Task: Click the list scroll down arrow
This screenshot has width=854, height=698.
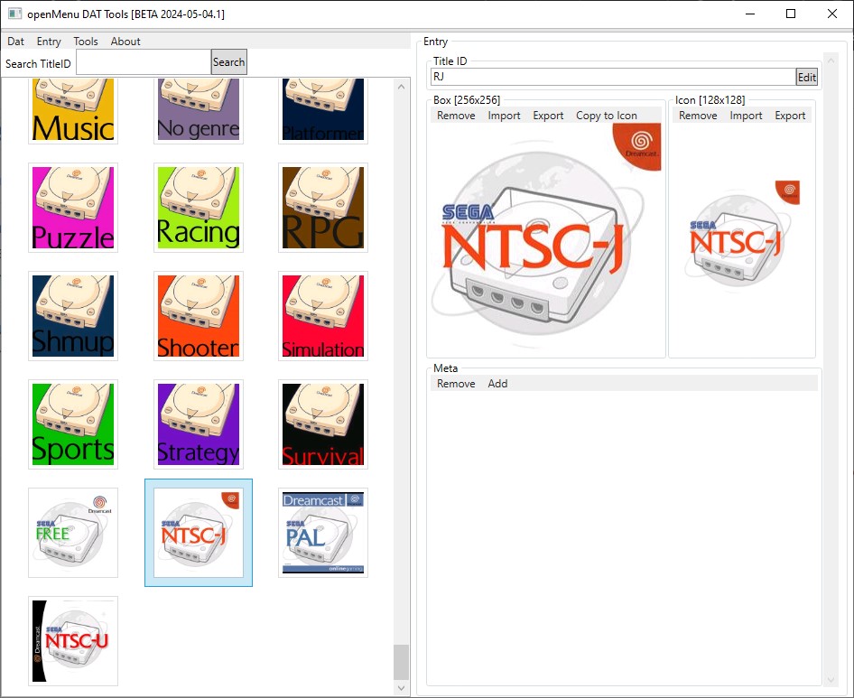Action: [x=401, y=688]
